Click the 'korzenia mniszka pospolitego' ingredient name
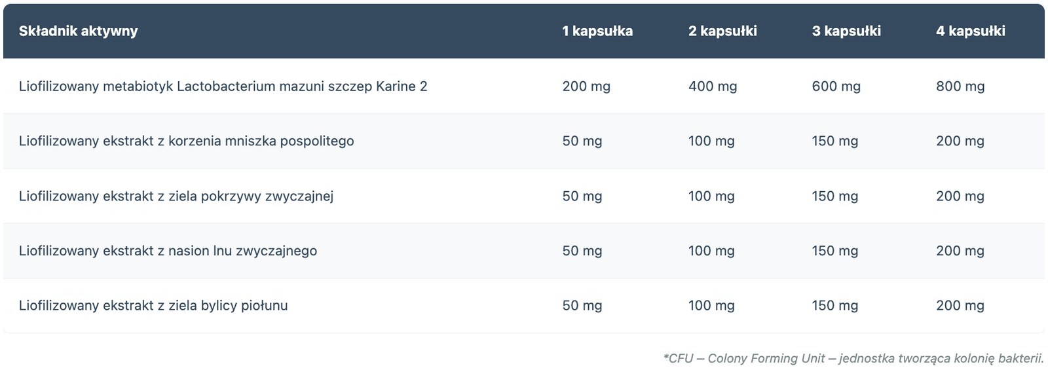This screenshot has height=368, width=1048. point(186,141)
